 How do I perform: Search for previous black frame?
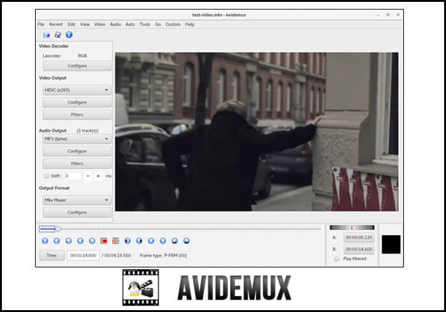[x=127, y=241]
